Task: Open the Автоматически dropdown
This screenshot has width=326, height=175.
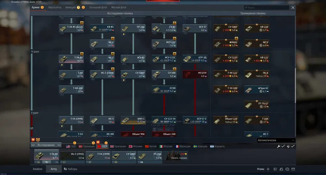Action: tap(276, 140)
